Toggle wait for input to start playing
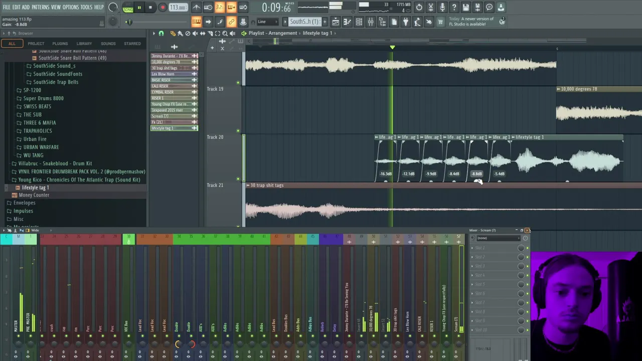The image size is (642, 361). [x=208, y=8]
